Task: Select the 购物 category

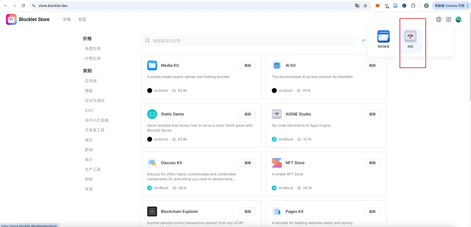Action: click(89, 179)
